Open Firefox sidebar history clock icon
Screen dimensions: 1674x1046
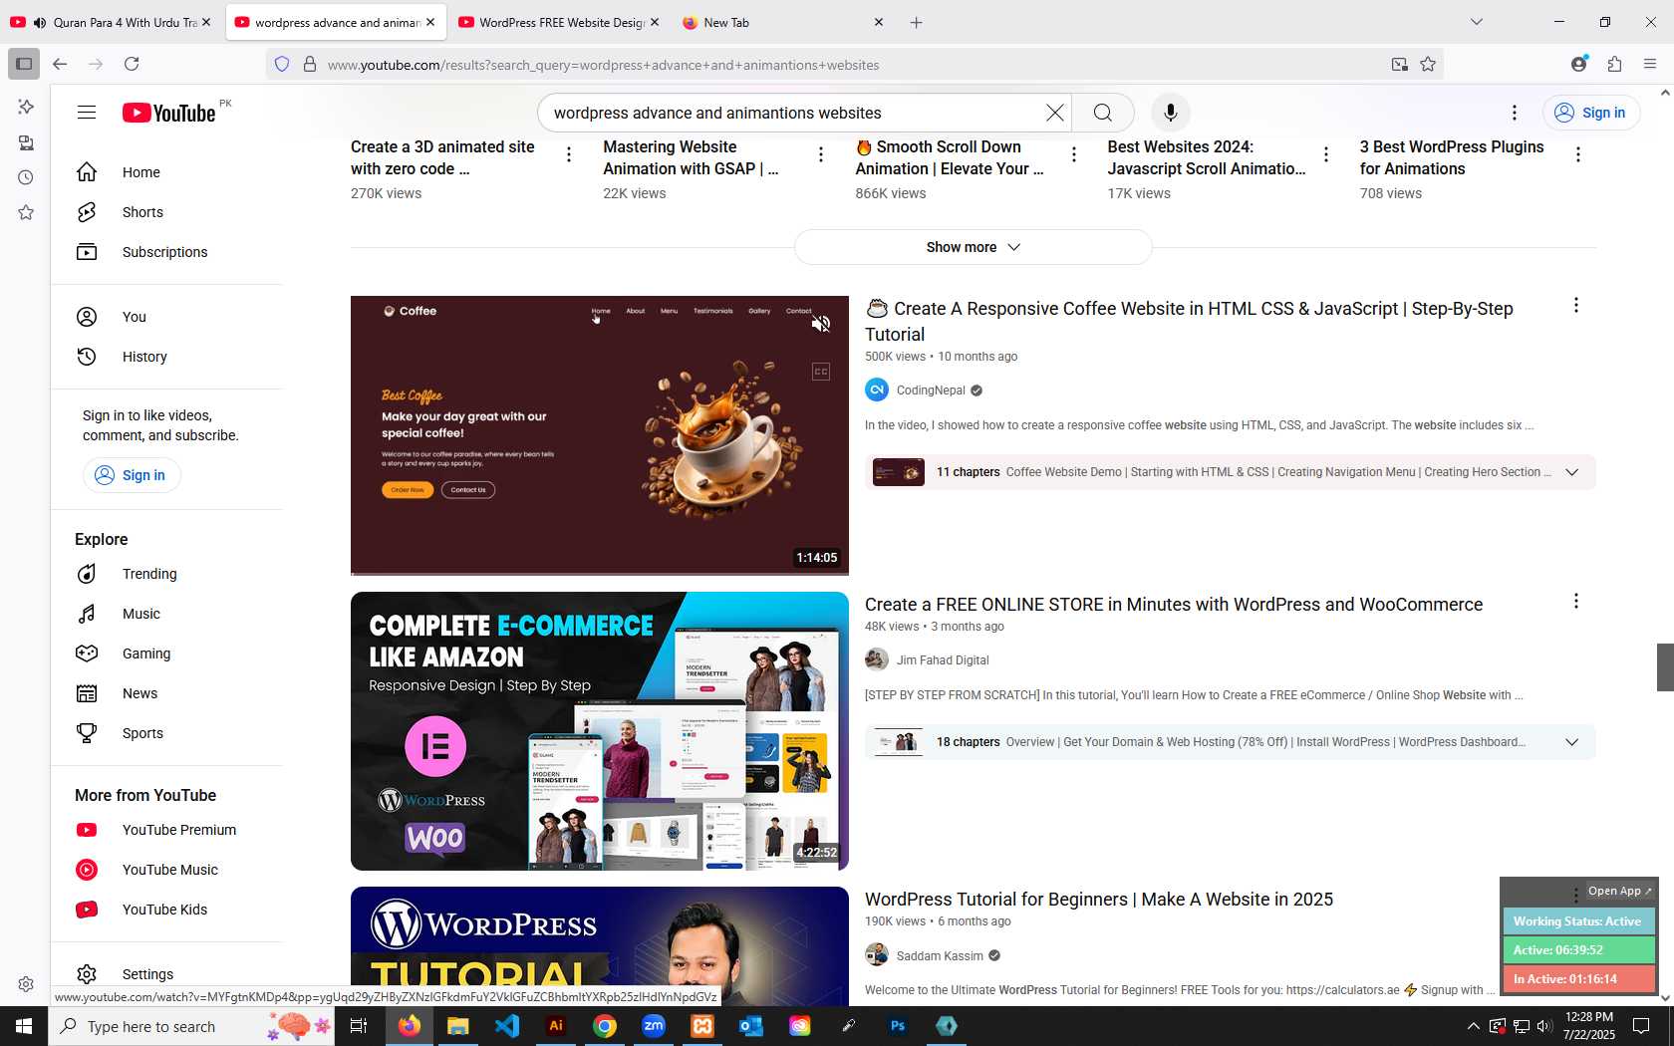[26, 177]
